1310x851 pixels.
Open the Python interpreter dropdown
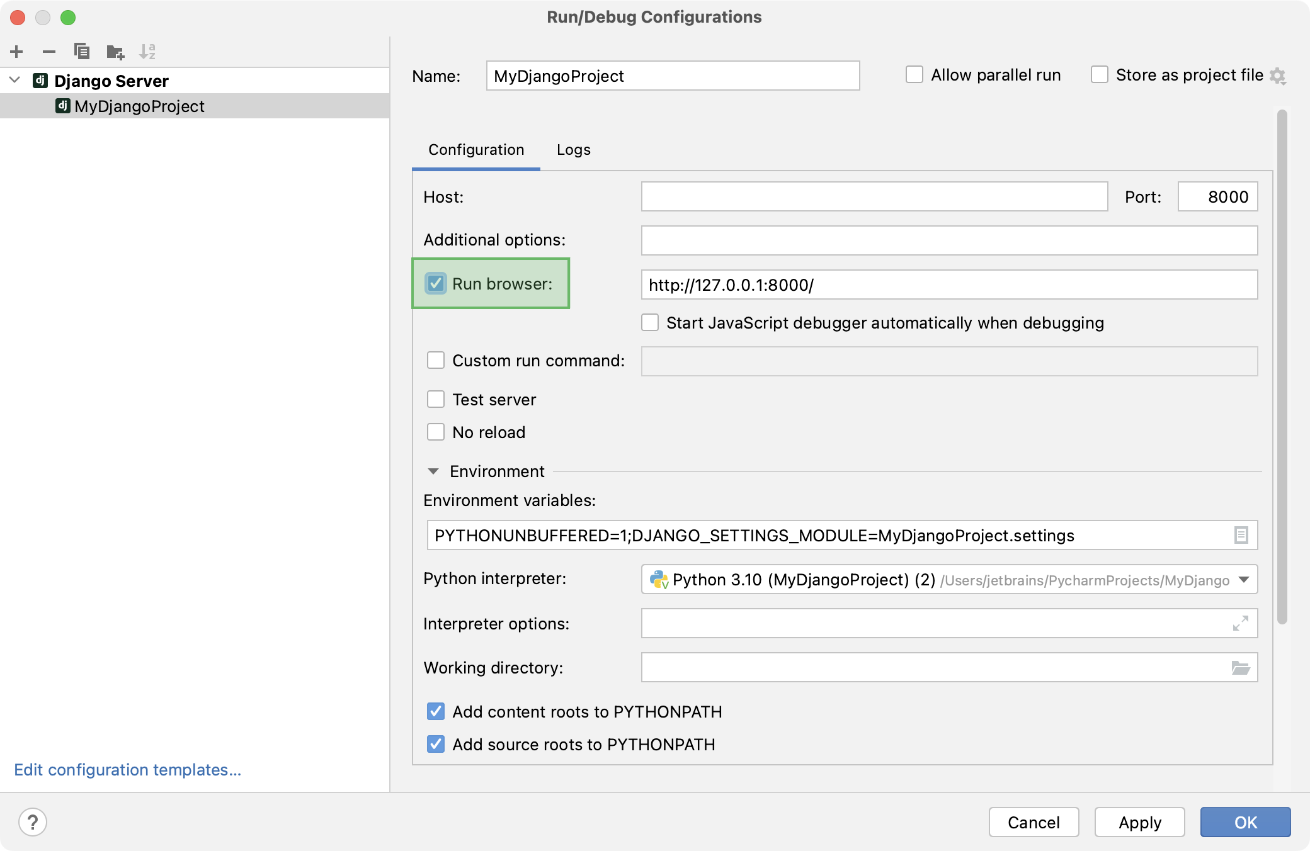1241,580
